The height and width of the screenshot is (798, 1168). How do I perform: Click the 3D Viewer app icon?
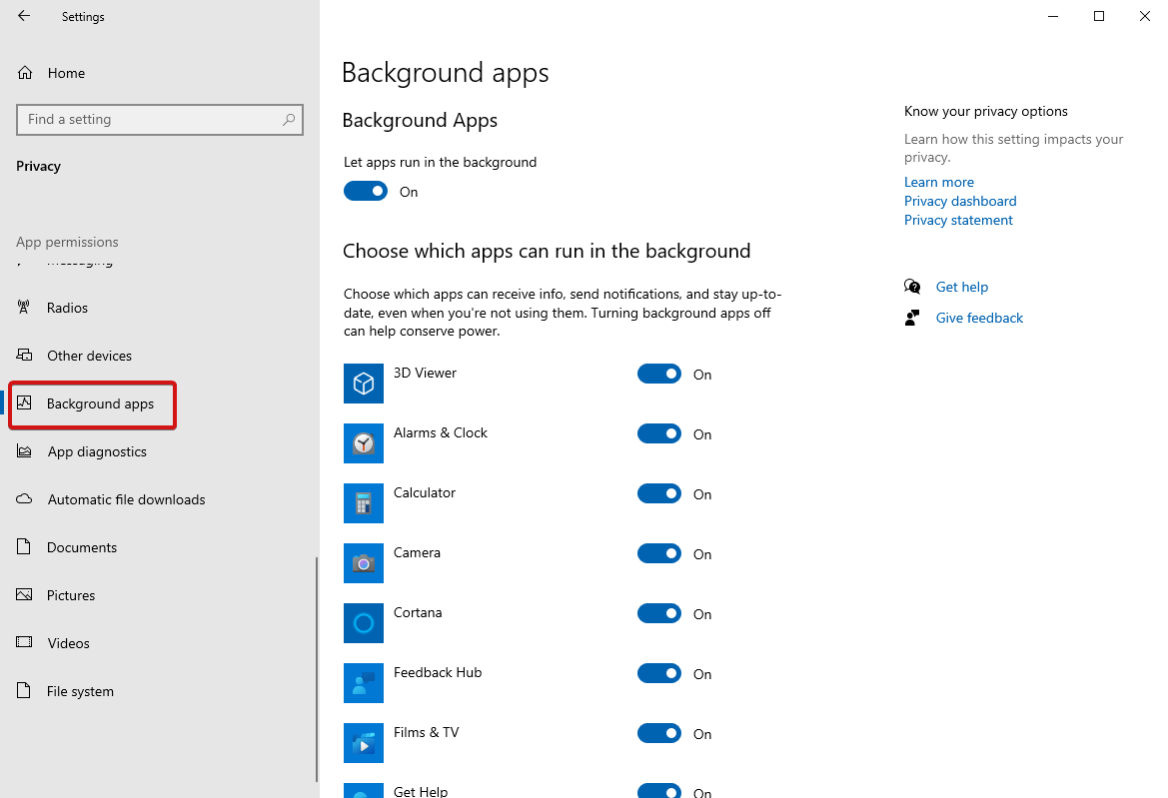coord(364,384)
